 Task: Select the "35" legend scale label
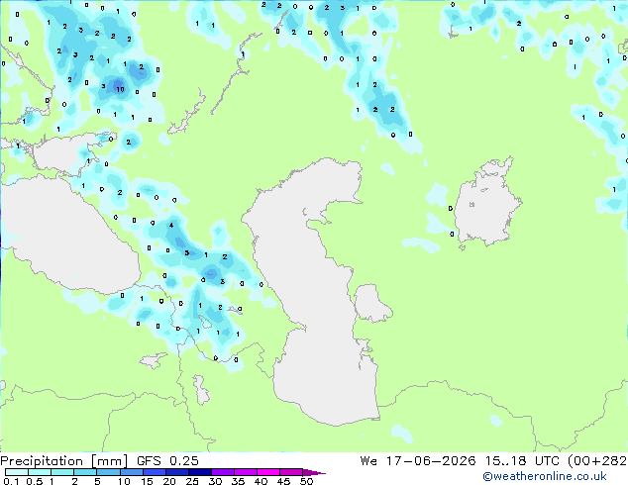coord(238,481)
